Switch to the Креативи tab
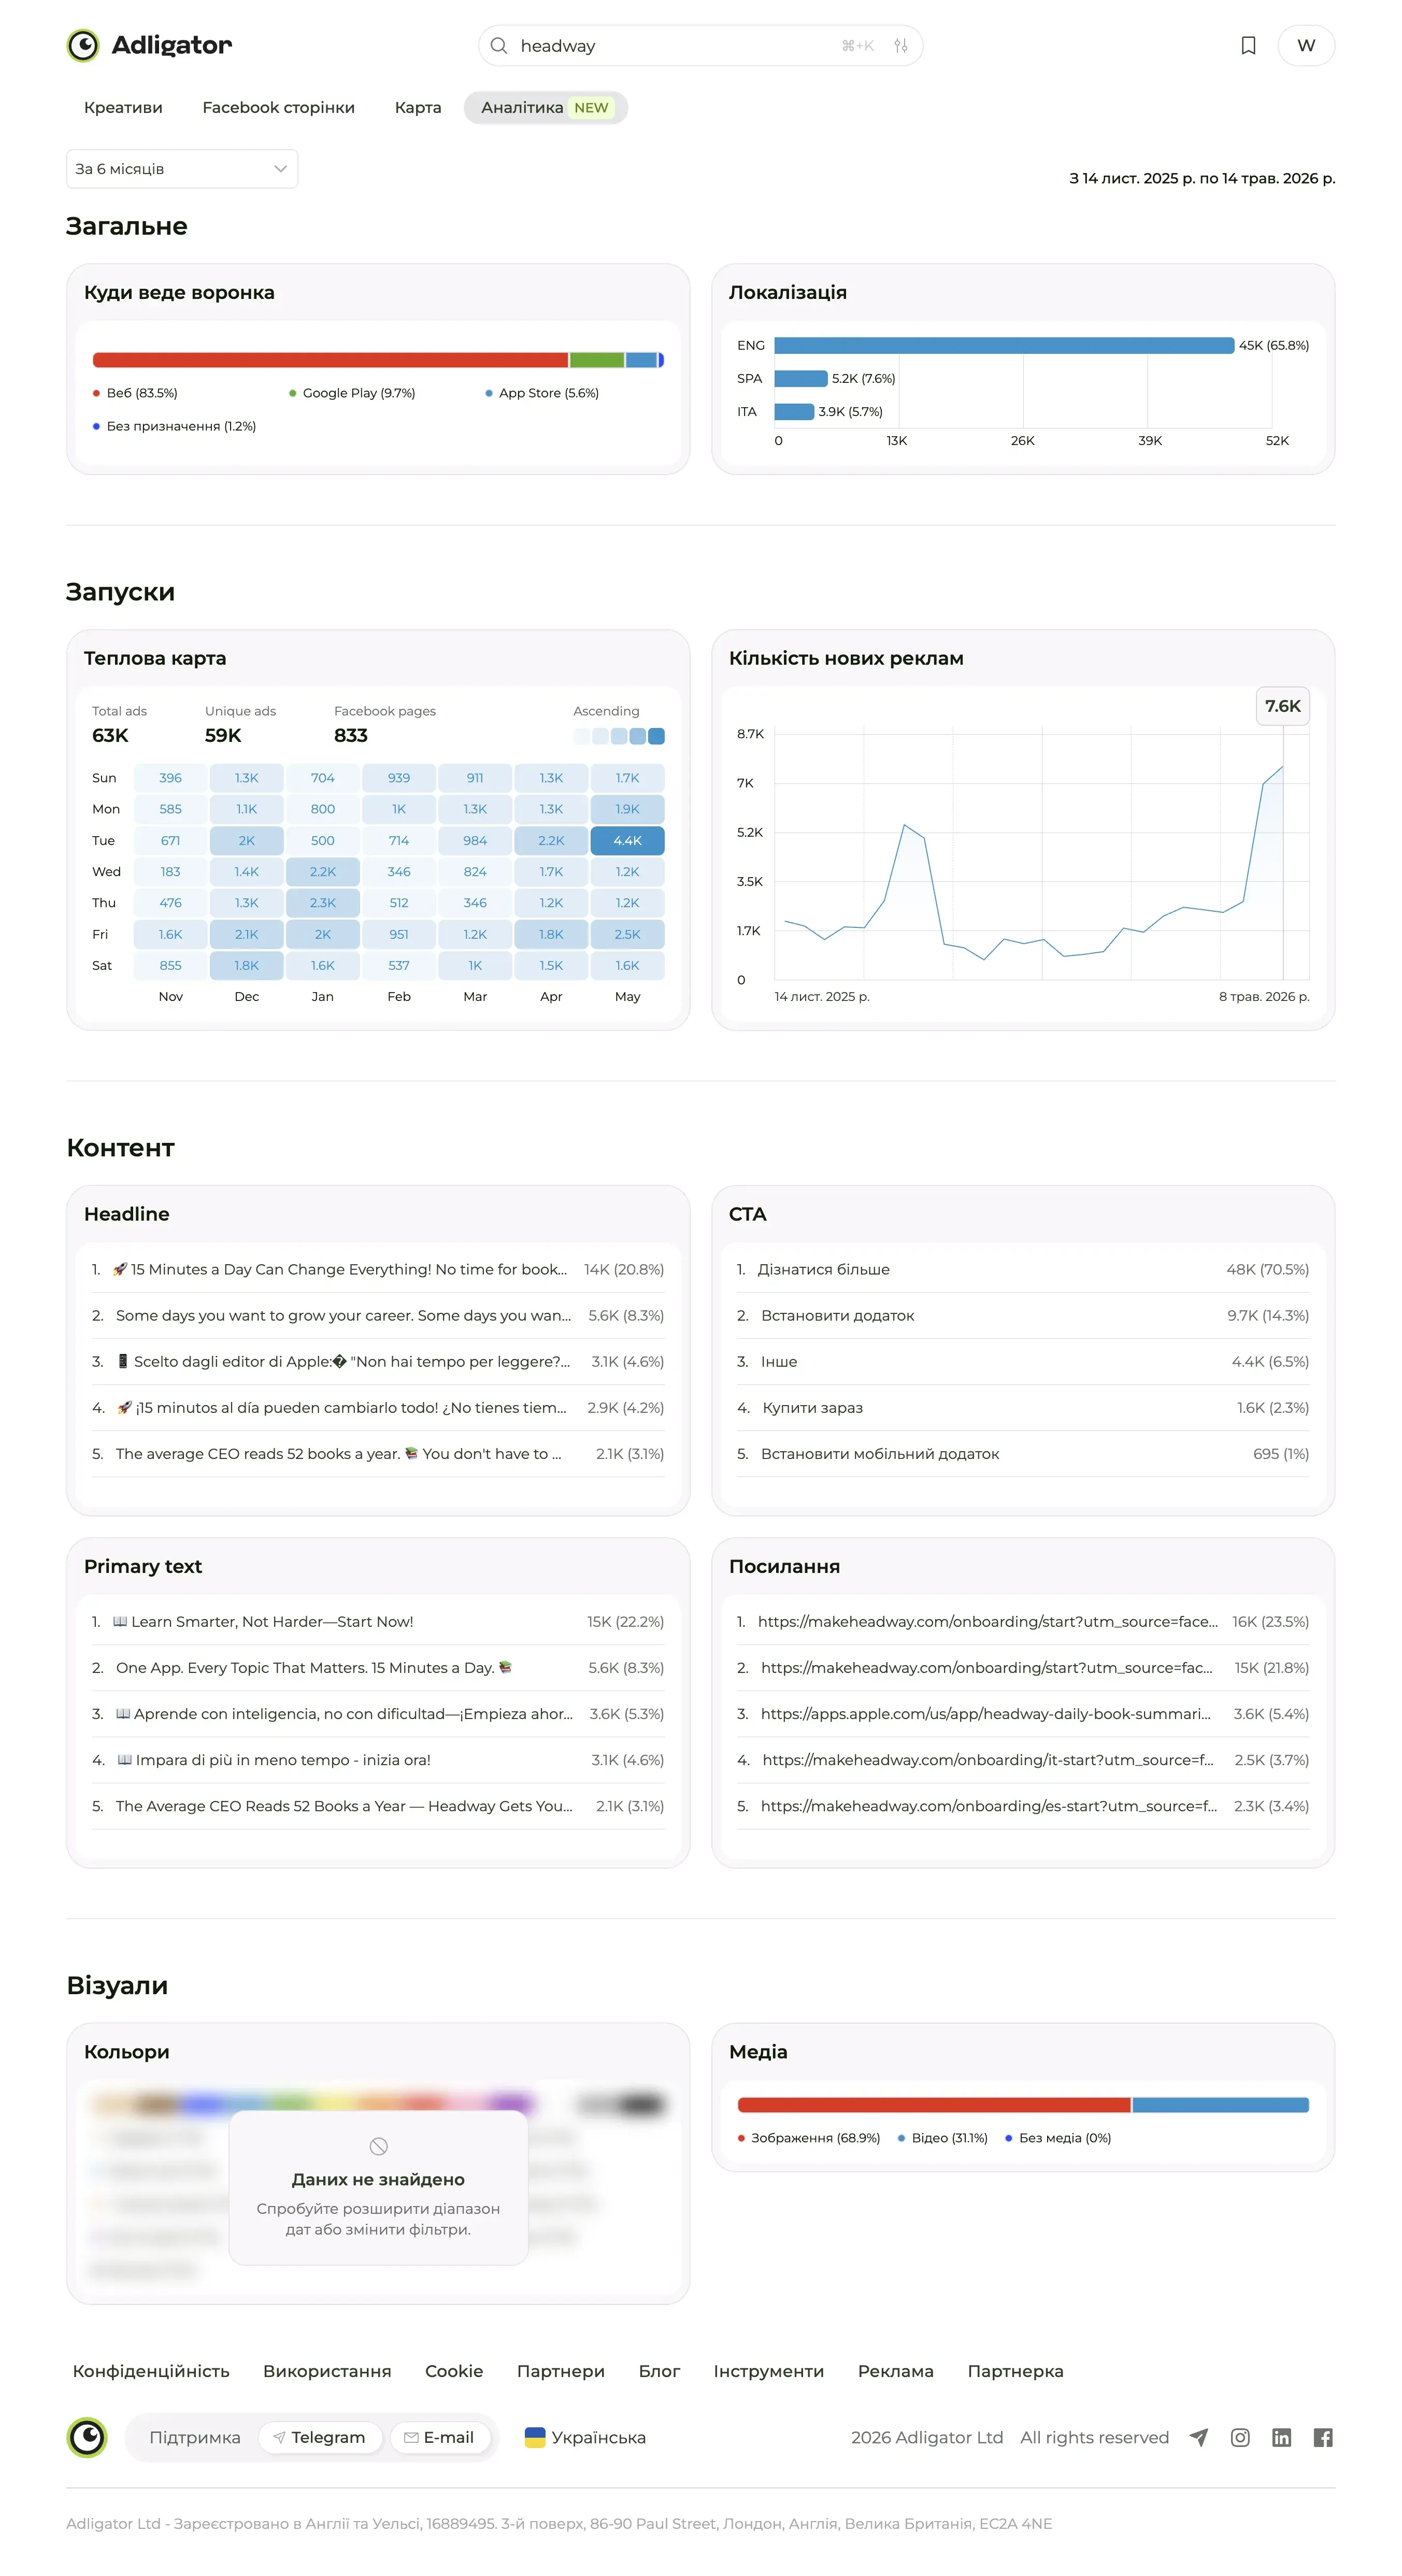 click(x=123, y=108)
